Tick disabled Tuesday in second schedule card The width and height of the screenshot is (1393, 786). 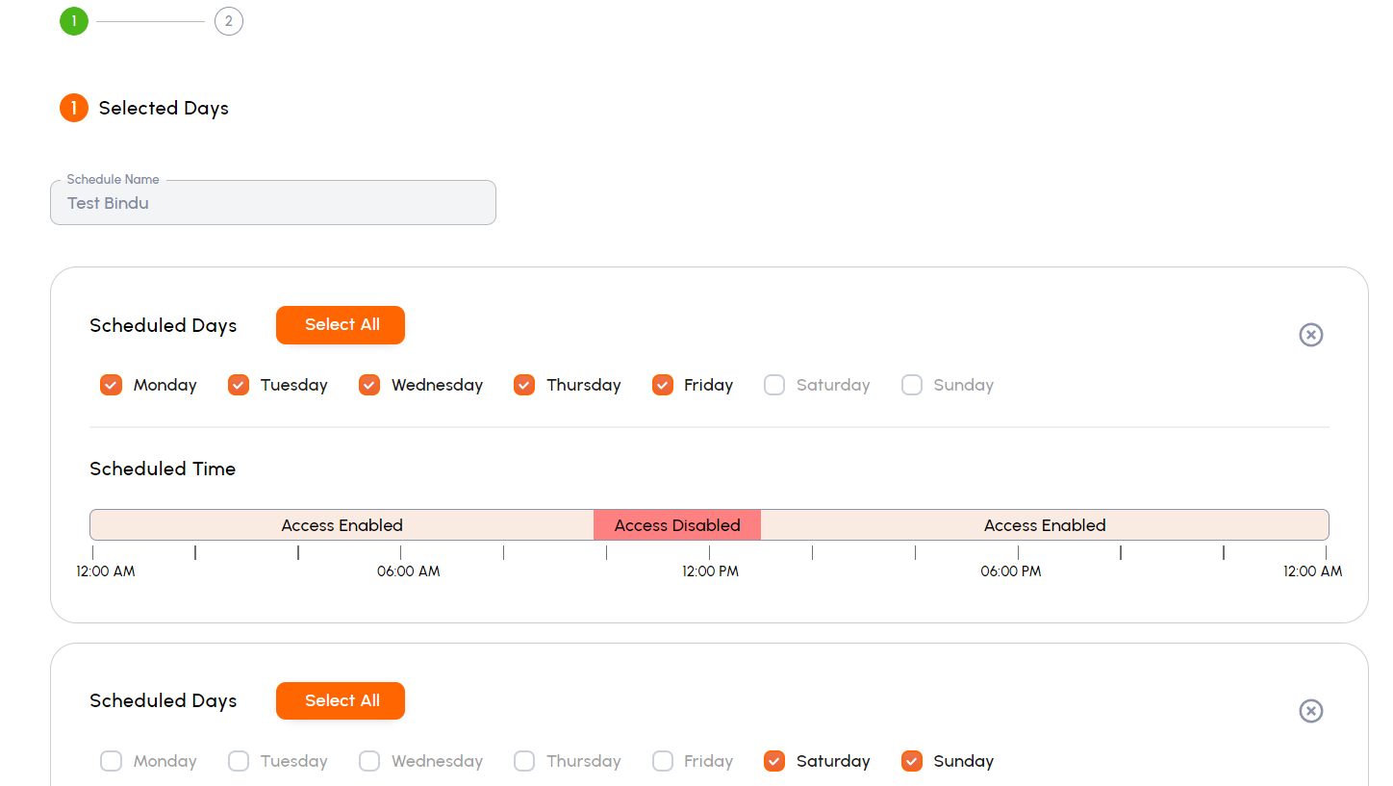pyautogui.click(x=239, y=761)
